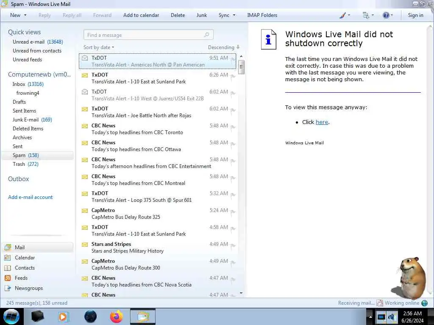Mark message as Junk

201,15
